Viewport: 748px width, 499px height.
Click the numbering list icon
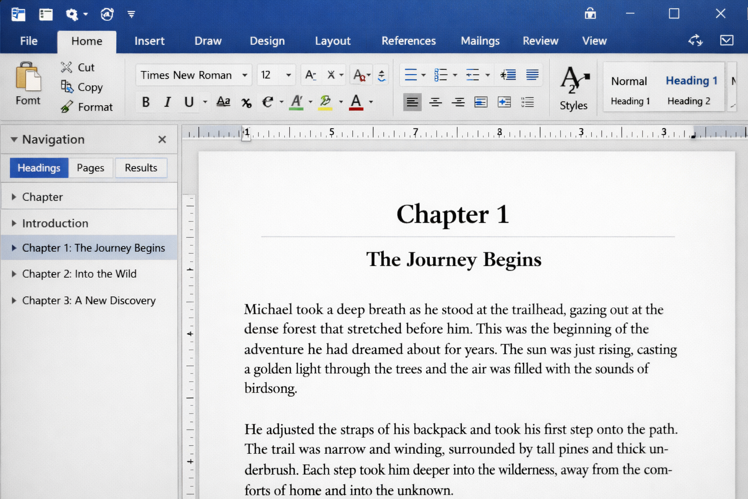coord(440,75)
